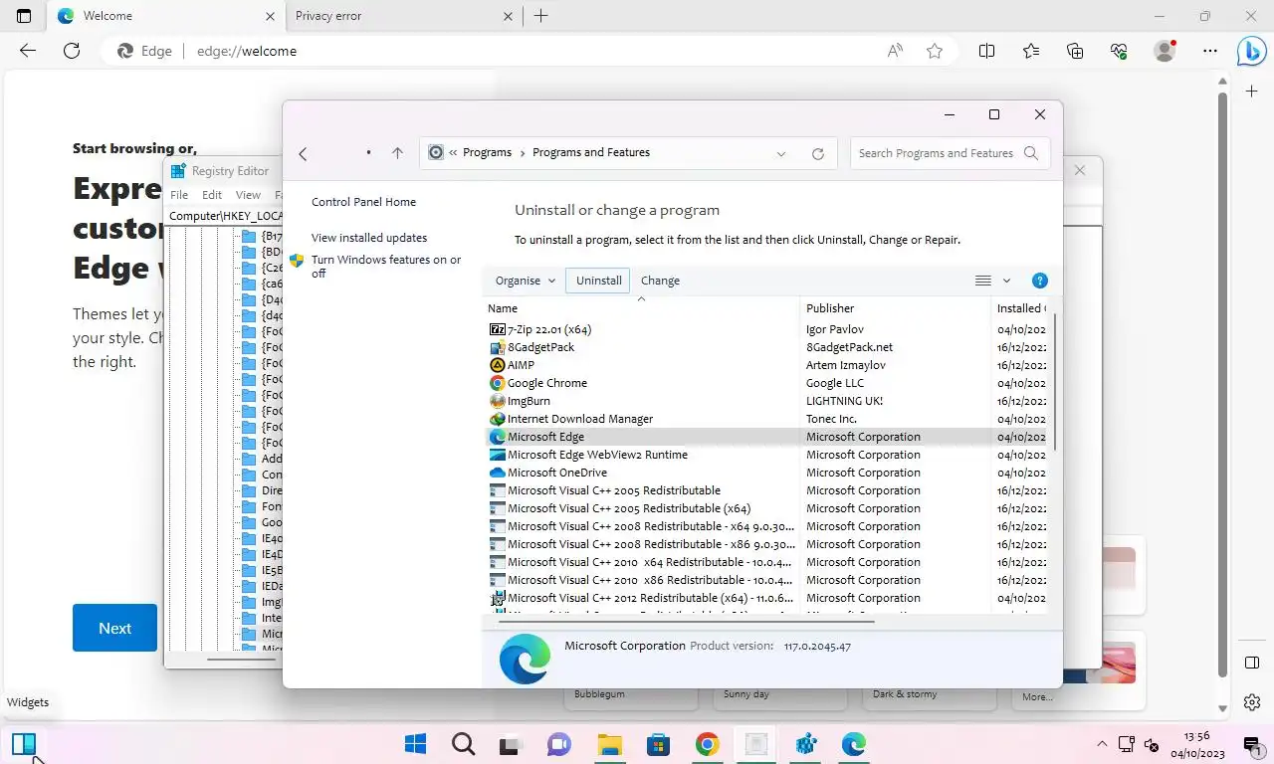Click the Read aloud icon in address bar
This screenshot has height=764, width=1274.
pos(895,51)
